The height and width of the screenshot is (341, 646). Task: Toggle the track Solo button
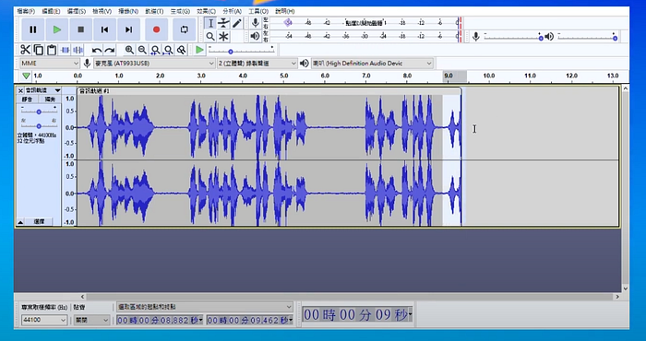tap(50, 100)
